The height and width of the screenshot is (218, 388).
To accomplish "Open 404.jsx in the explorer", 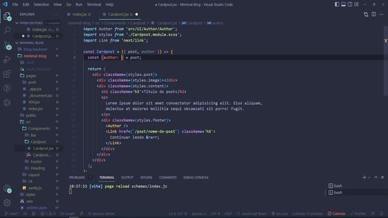I will tap(34, 102).
